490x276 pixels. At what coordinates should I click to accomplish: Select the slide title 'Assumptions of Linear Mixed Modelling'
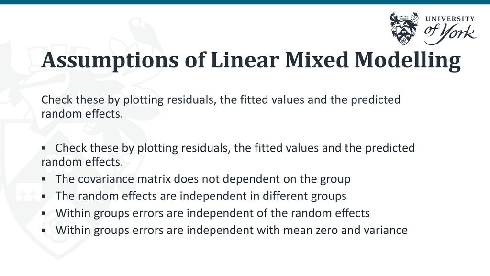click(251, 60)
